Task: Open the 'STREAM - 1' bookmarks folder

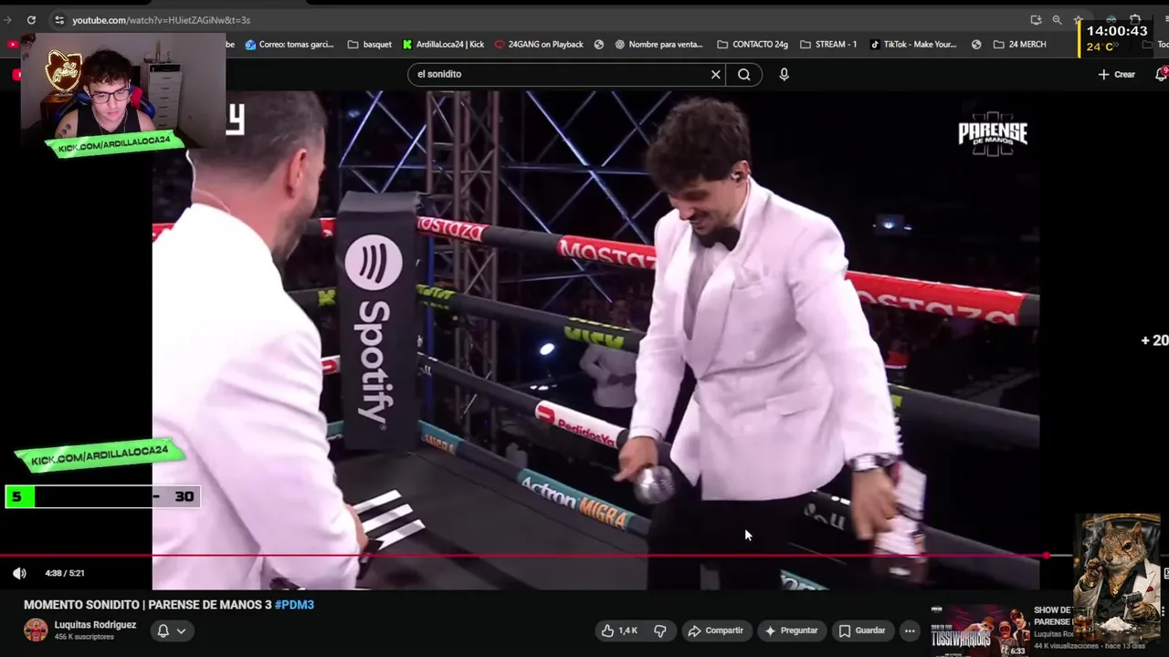Action: 828,44
